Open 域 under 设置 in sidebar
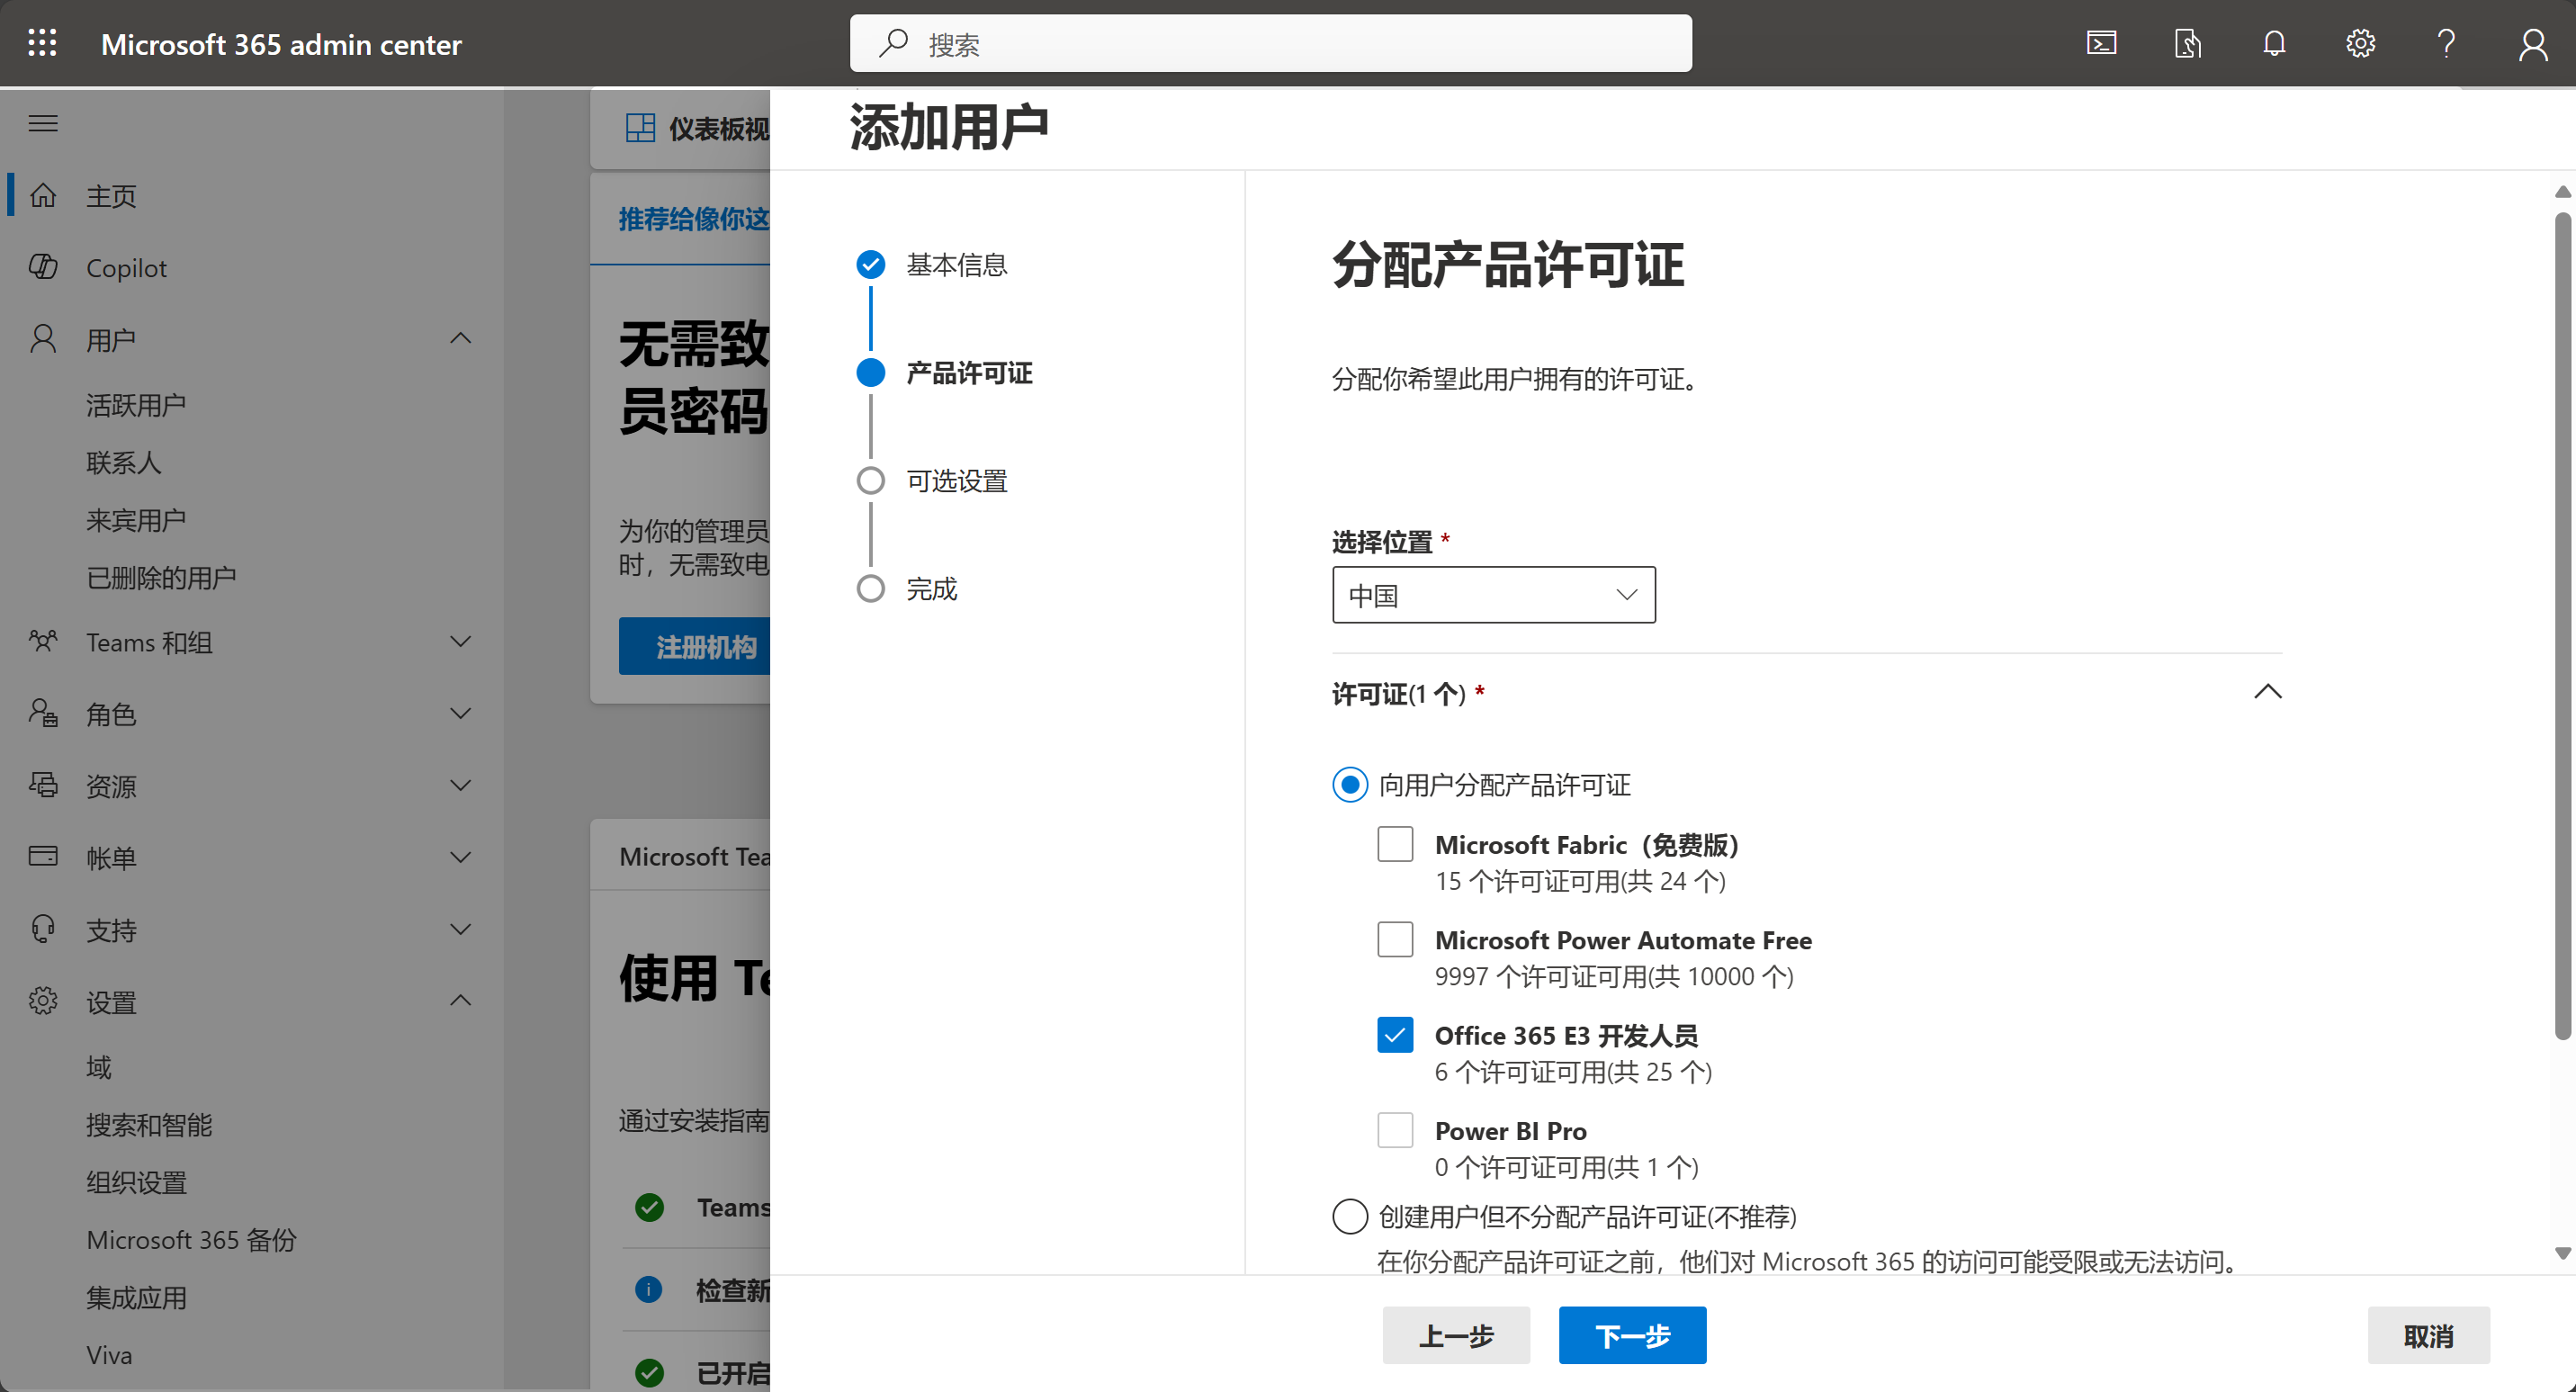The image size is (2576, 1392). click(x=98, y=1067)
